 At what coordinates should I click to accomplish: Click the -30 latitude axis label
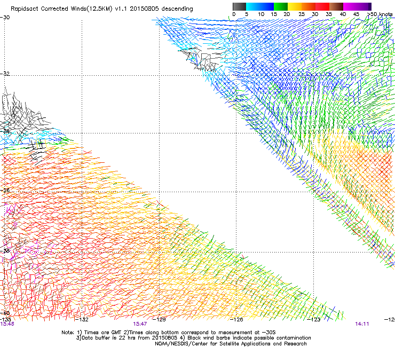click(5, 18)
